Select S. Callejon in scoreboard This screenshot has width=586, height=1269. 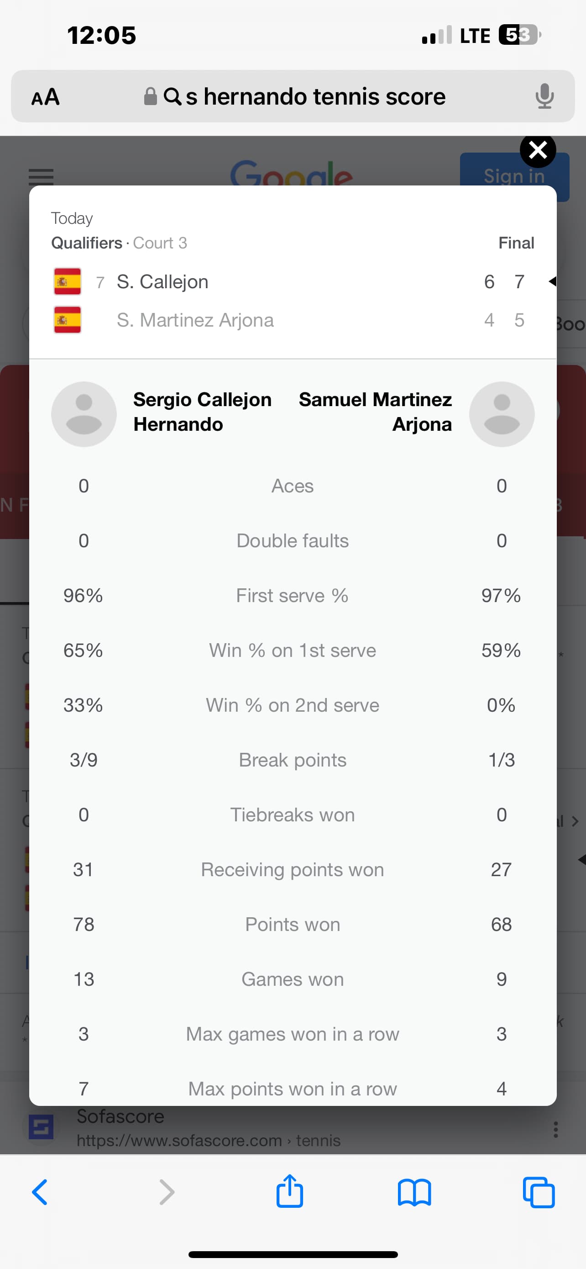162,282
